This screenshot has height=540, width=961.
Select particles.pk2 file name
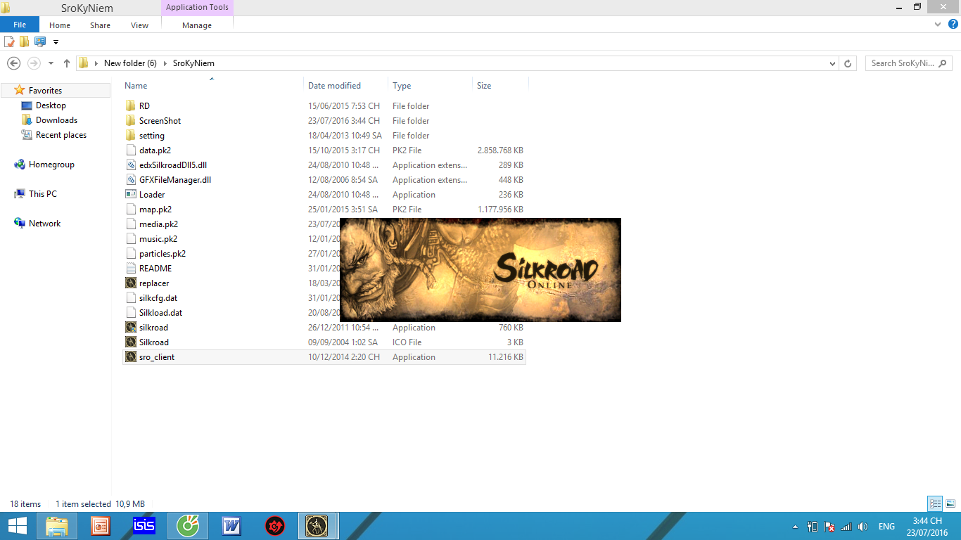point(163,254)
